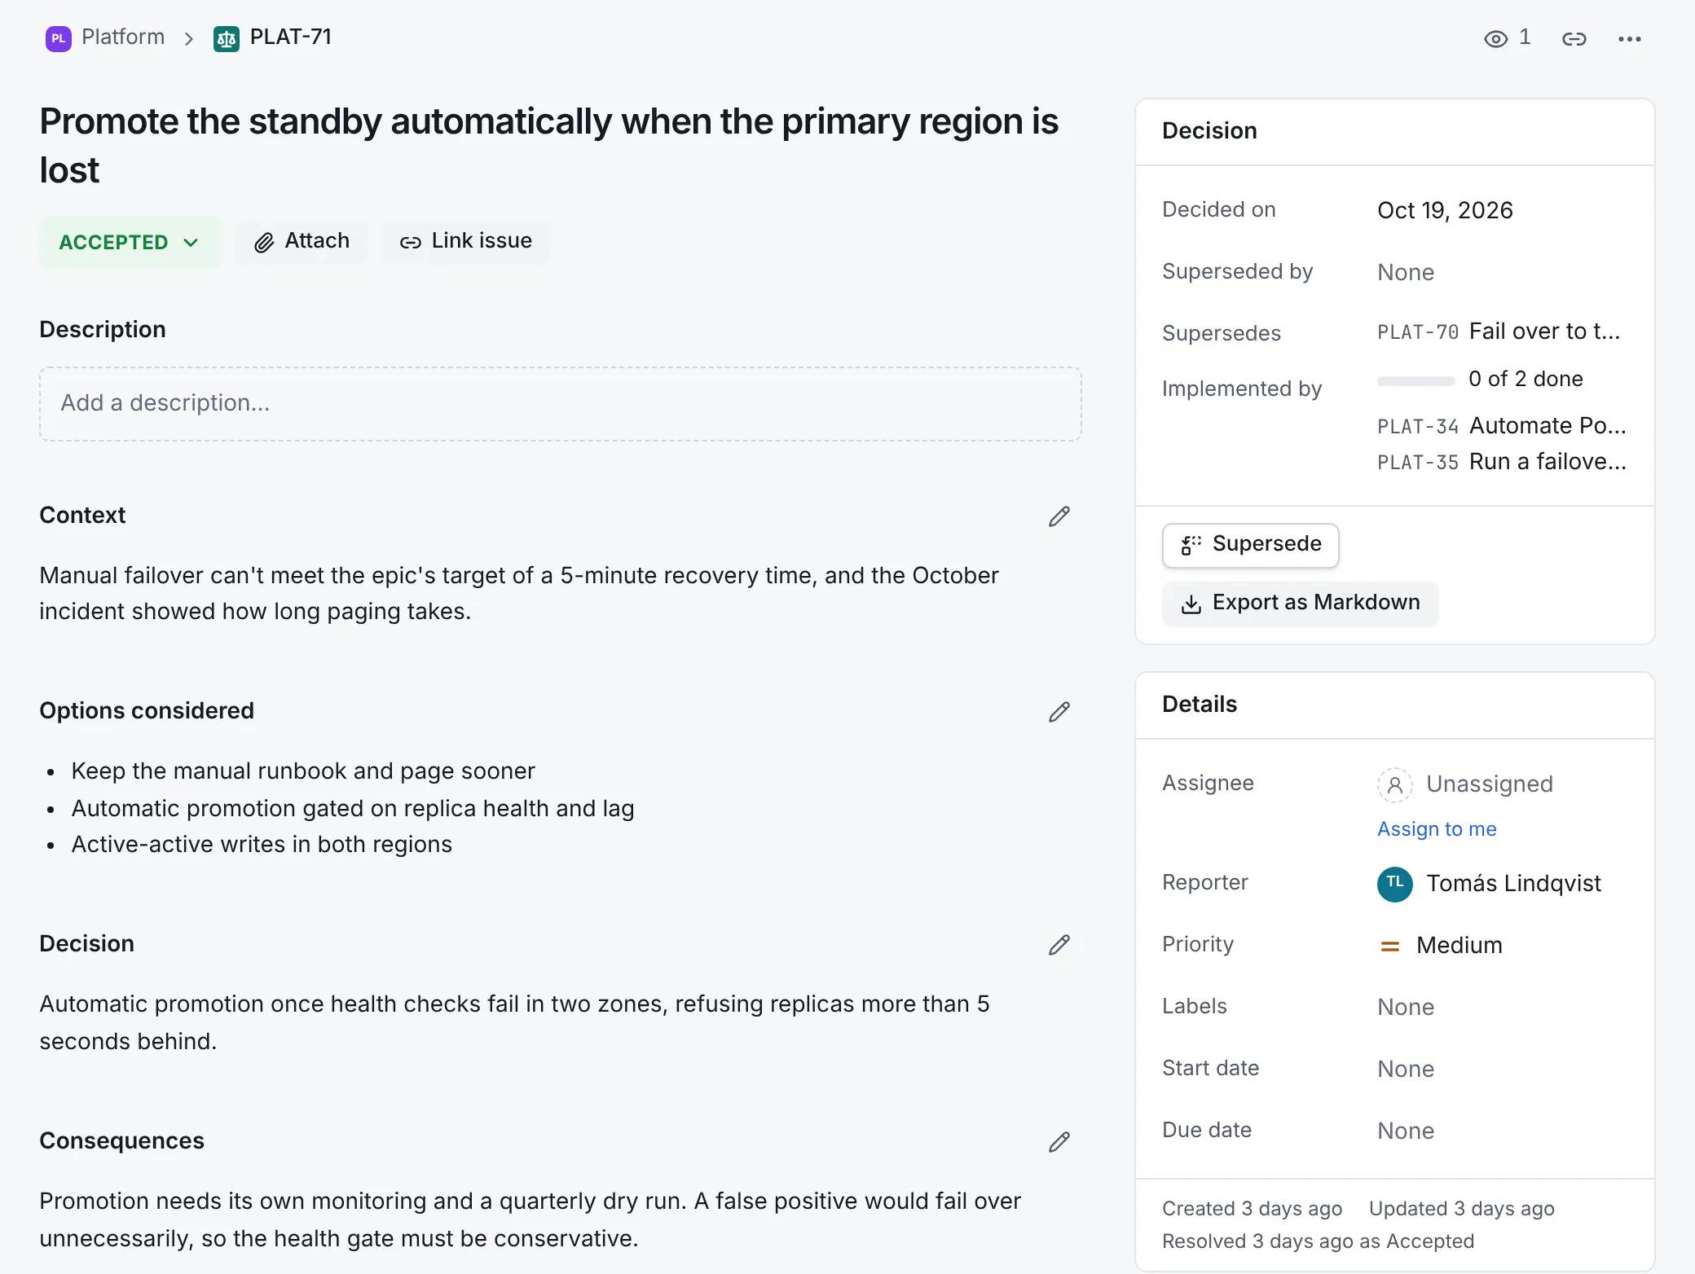The height and width of the screenshot is (1274, 1695).
Task: Open the PLAT-71 breadcrumb link
Action: [x=291, y=37]
